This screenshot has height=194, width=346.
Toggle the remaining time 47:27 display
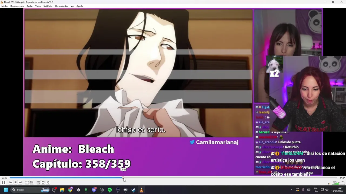click(342, 178)
